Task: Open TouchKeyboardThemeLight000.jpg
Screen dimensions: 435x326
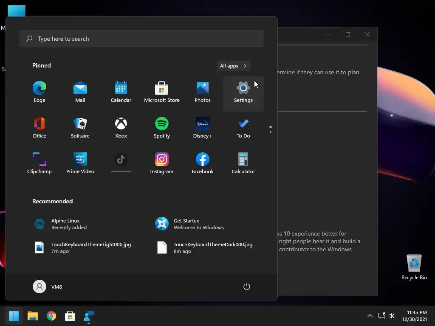Action: [83, 247]
